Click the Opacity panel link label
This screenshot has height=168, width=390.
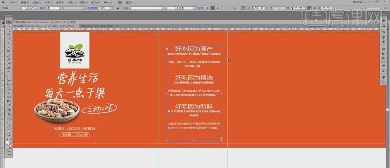pyautogui.click(x=92, y=8)
